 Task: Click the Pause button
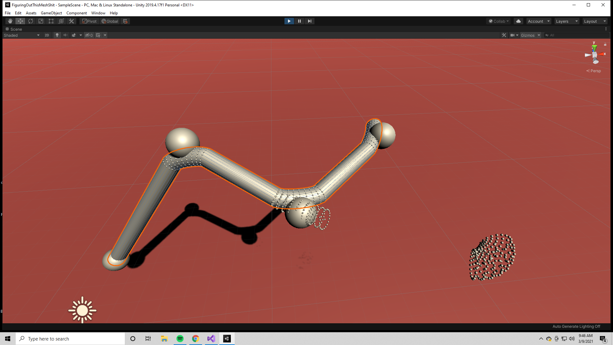[299, 21]
